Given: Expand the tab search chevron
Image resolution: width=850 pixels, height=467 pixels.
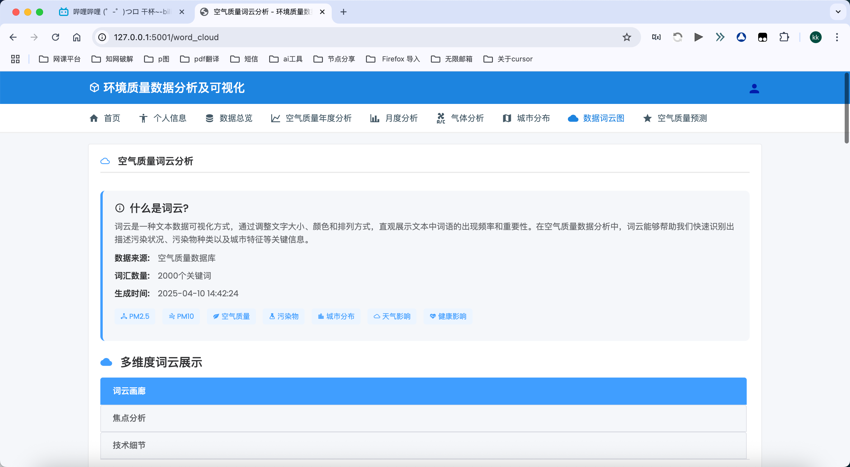Looking at the screenshot, I should (838, 12).
